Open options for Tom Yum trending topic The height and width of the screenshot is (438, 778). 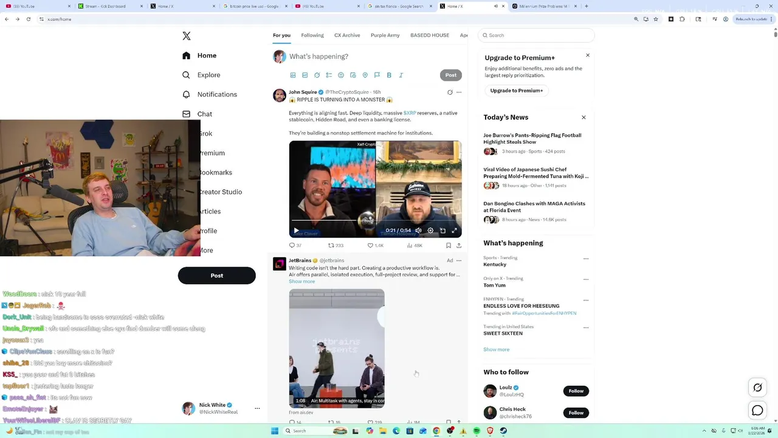[586, 279]
